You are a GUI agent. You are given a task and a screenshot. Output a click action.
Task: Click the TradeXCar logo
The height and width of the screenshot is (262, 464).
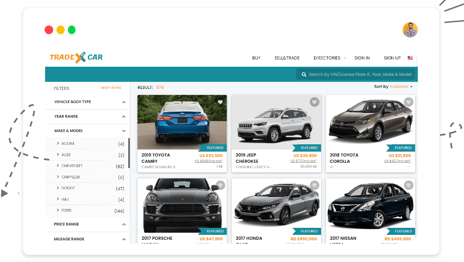coord(76,57)
